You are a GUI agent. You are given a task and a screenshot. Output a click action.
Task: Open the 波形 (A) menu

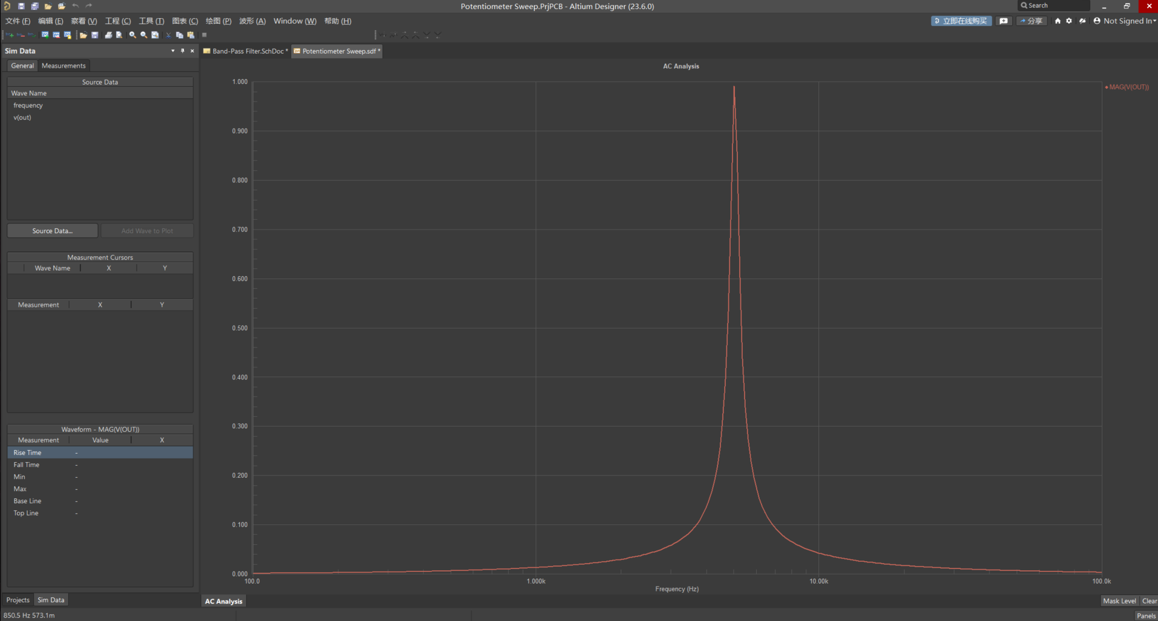252,21
